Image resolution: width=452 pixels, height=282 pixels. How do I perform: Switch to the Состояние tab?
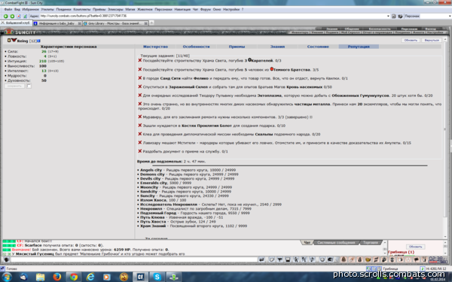318,47
